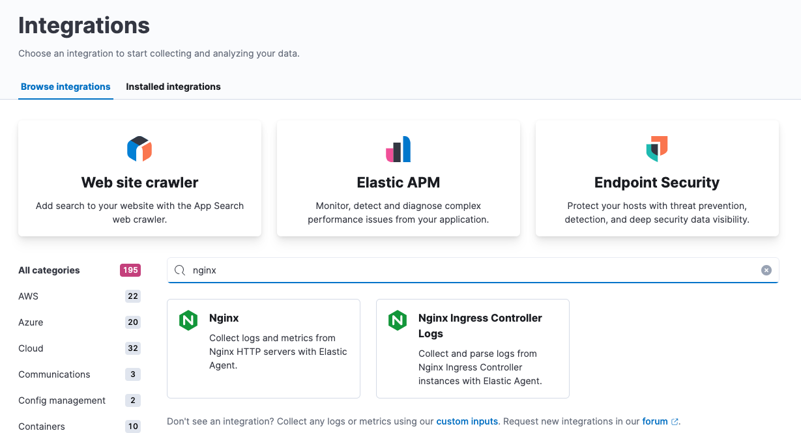The image size is (801, 433).
Task: Select the Containers category
Action: pos(41,426)
